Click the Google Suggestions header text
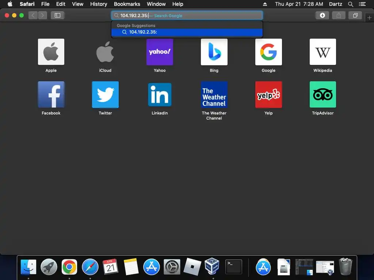The width and height of the screenshot is (374, 280). tap(136, 26)
